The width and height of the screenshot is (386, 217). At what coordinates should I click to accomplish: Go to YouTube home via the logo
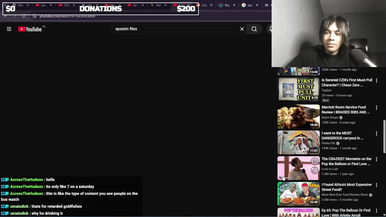[x=30, y=29]
